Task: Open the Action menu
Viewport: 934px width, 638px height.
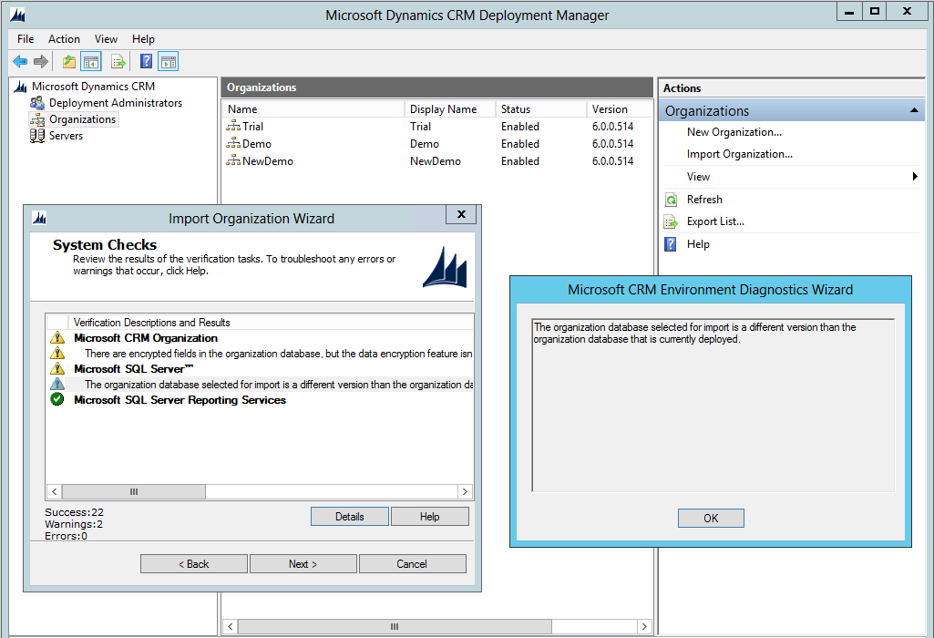Action: pyautogui.click(x=64, y=38)
